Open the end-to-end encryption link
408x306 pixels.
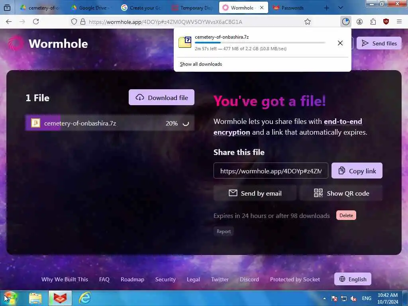pos(288,127)
